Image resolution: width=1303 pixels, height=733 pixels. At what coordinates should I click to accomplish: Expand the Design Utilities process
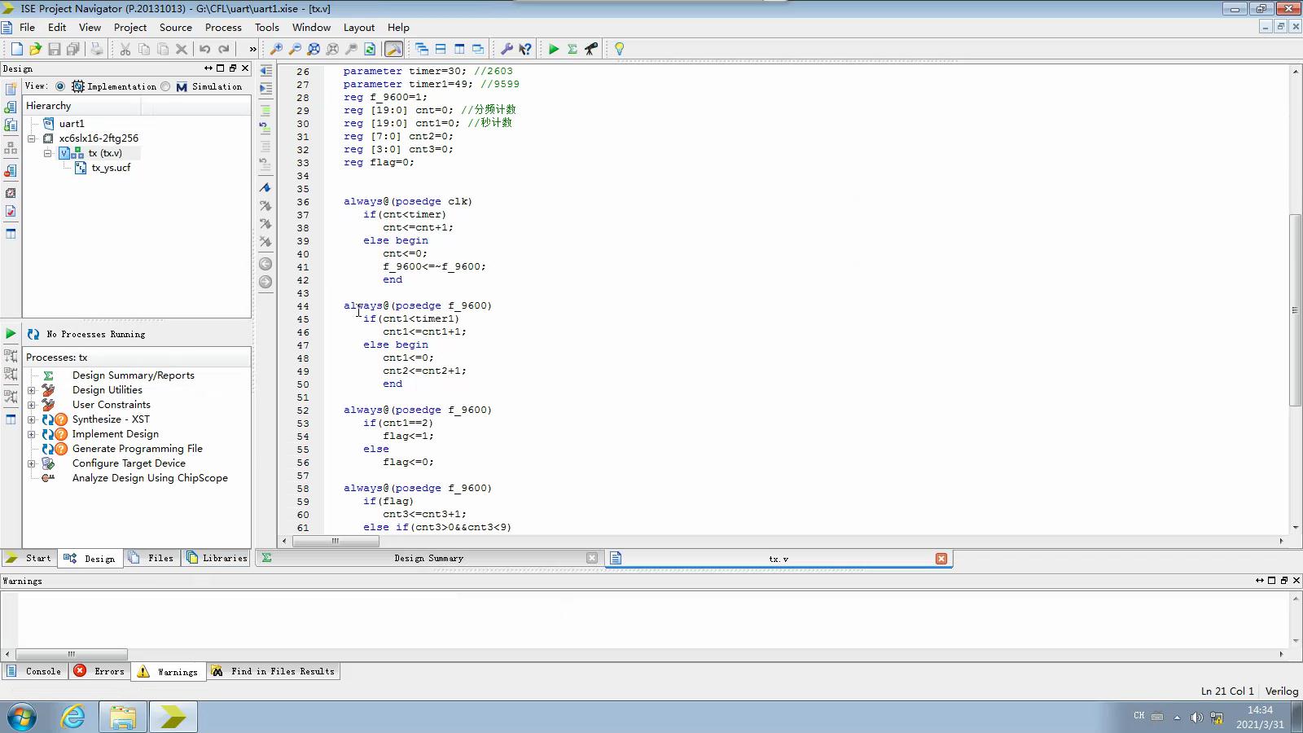[32, 390]
